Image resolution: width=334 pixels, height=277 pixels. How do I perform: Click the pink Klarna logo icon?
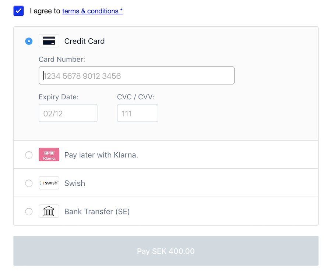click(49, 155)
